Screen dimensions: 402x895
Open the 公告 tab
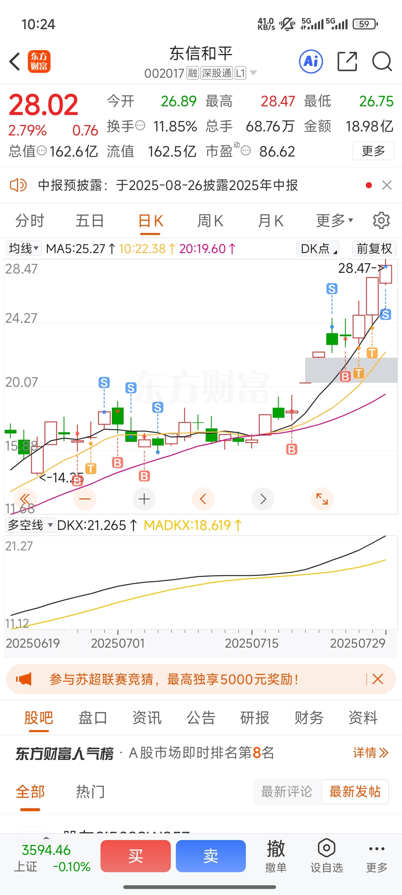201,718
